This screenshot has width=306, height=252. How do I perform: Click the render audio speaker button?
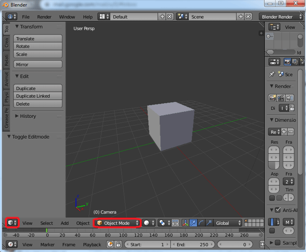(290, 98)
